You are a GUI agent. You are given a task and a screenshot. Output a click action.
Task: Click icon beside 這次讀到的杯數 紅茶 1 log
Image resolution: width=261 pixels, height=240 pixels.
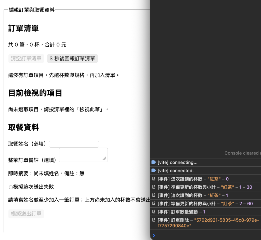coord(154,195)
